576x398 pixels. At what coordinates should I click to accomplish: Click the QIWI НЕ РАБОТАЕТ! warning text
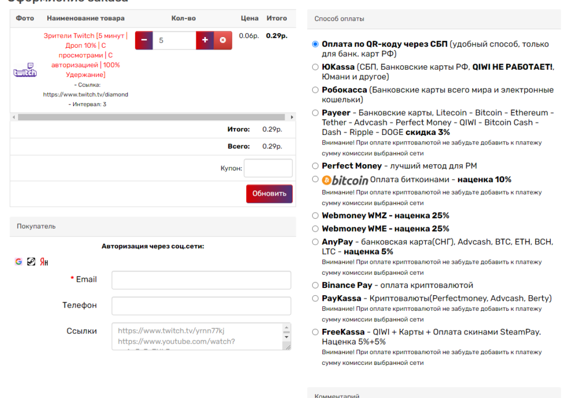point(512,67)
